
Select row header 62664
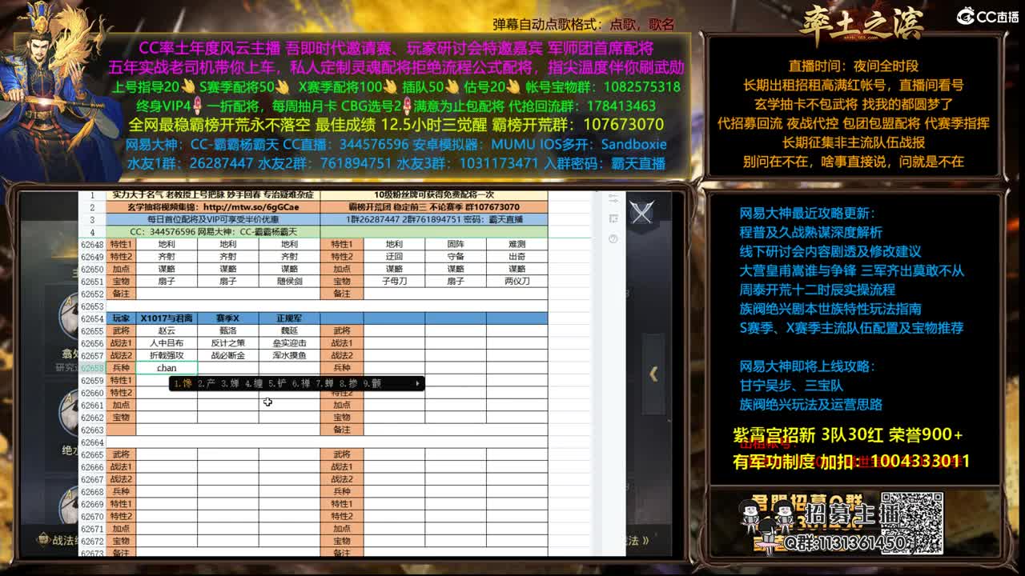(92, 442)
